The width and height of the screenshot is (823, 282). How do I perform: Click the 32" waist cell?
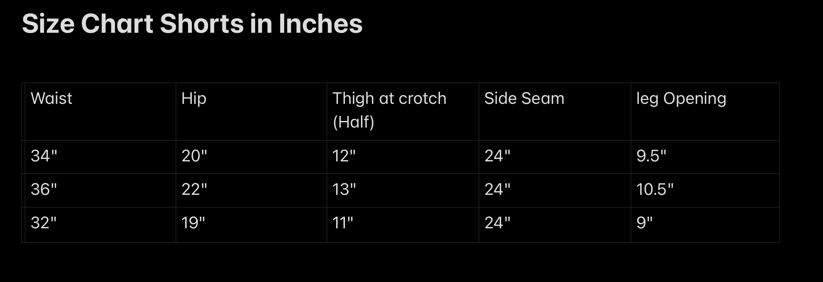coord(44,223)
